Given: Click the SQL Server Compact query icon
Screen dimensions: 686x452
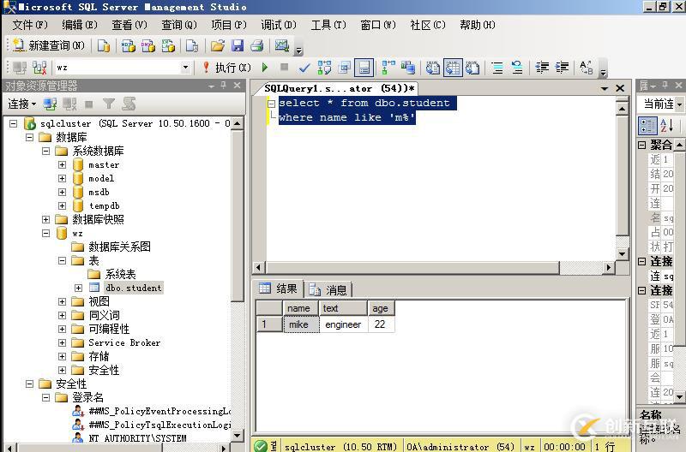Looking at the screenshot, I should coord(192,45).
